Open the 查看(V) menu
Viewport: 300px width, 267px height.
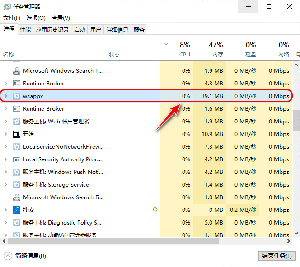61,18
